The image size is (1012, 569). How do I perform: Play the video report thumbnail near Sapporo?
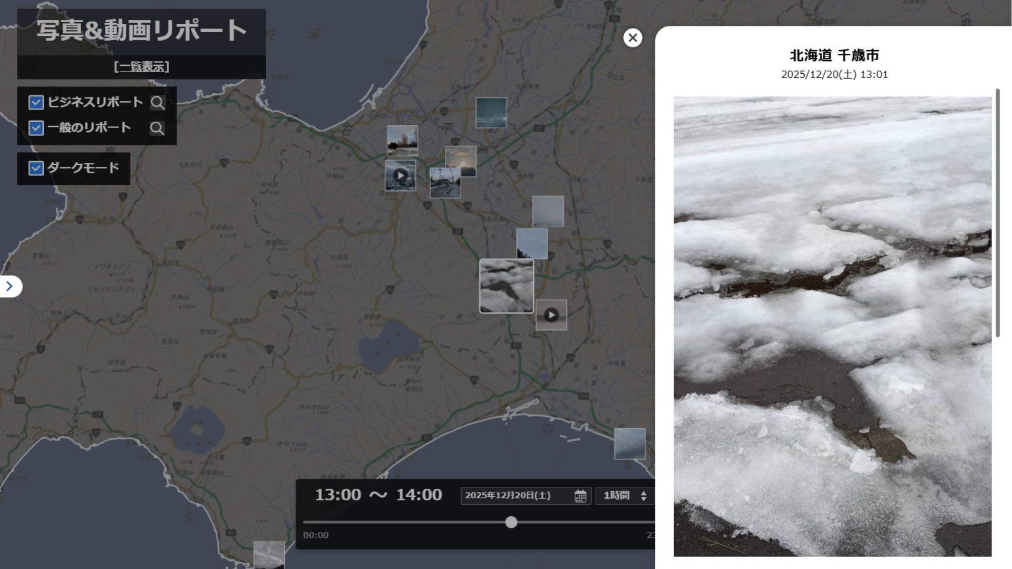coord(400,175)
